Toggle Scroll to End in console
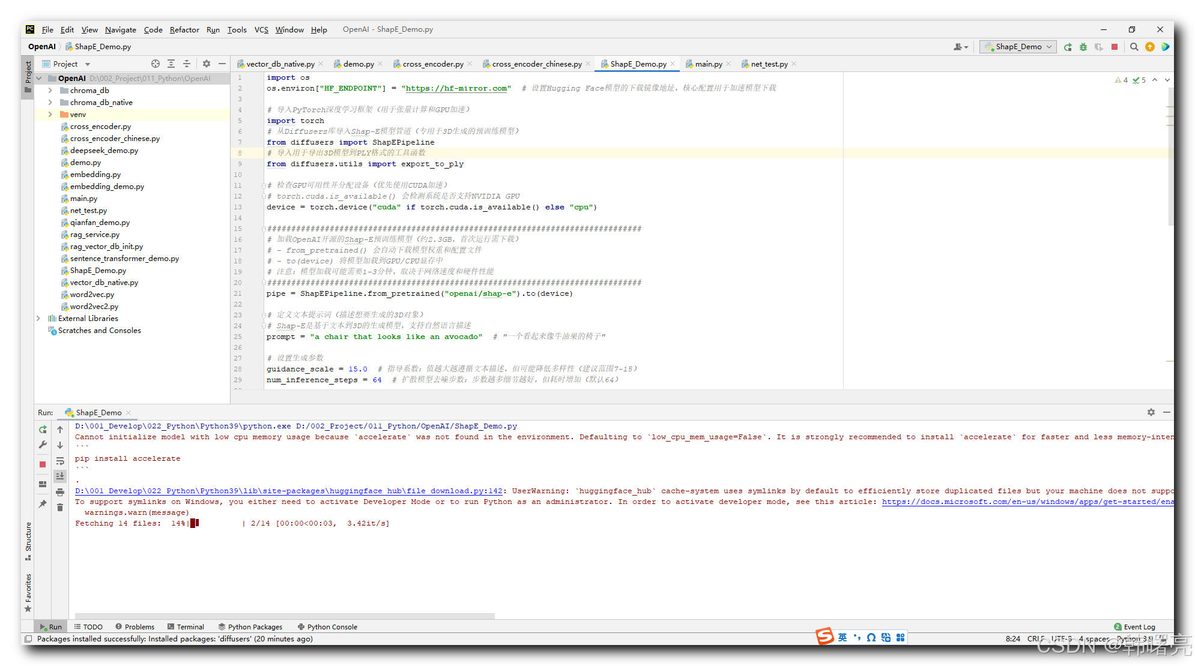The height and width of the screenshot is (666, 1195). coord(60,476)
